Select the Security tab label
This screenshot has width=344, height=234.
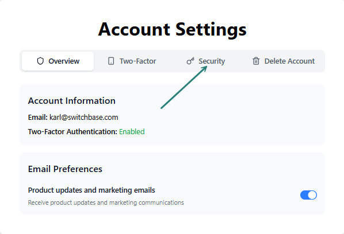(x=212, y=61)
